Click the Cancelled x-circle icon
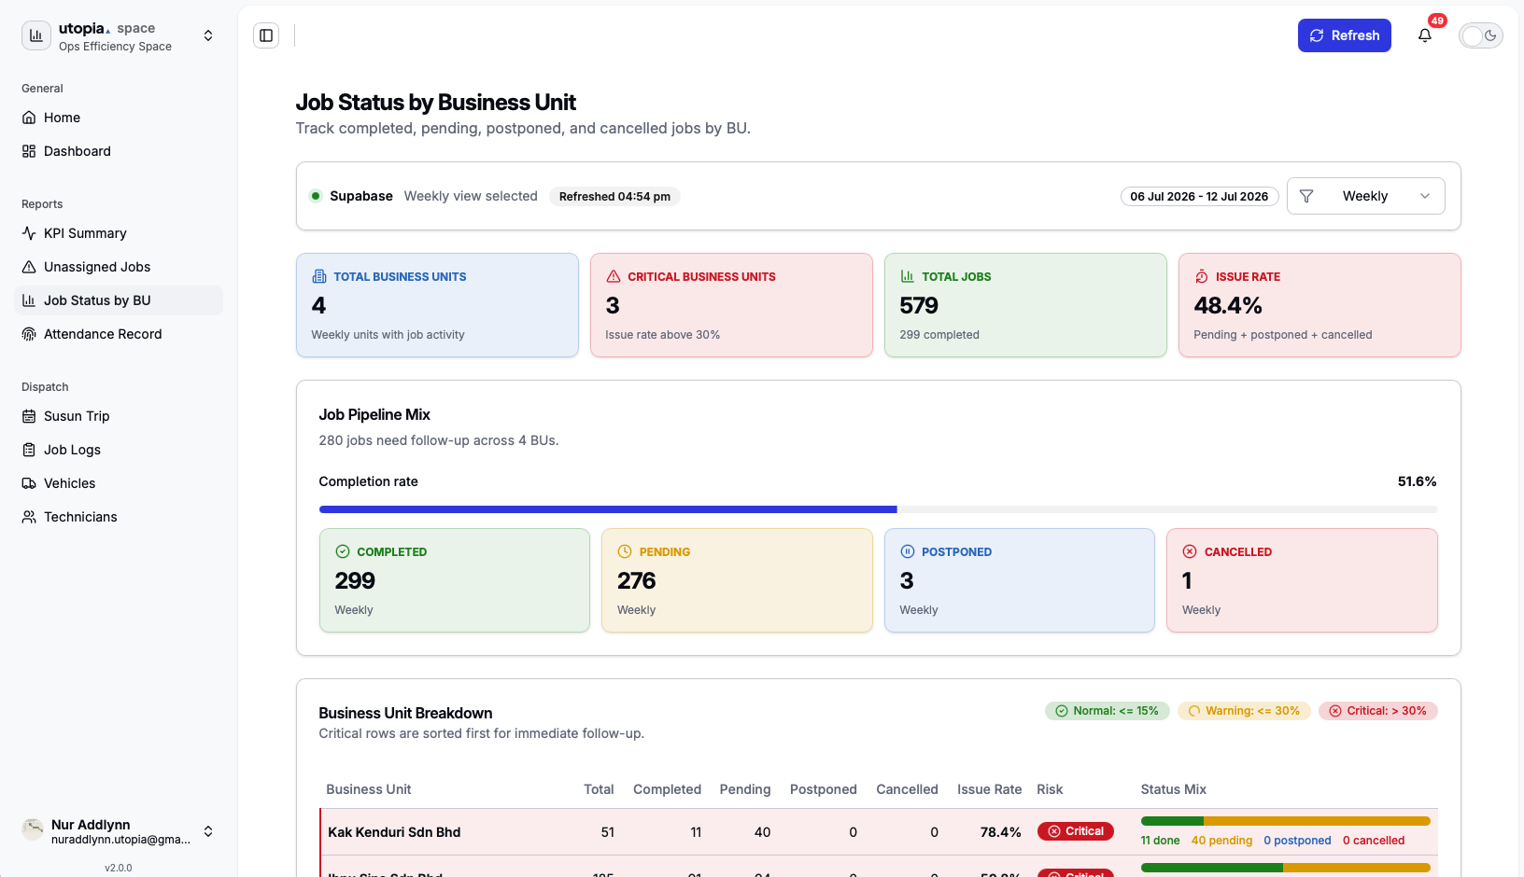This screenshot has width=1524, height=877. (x=1190, y=551)
